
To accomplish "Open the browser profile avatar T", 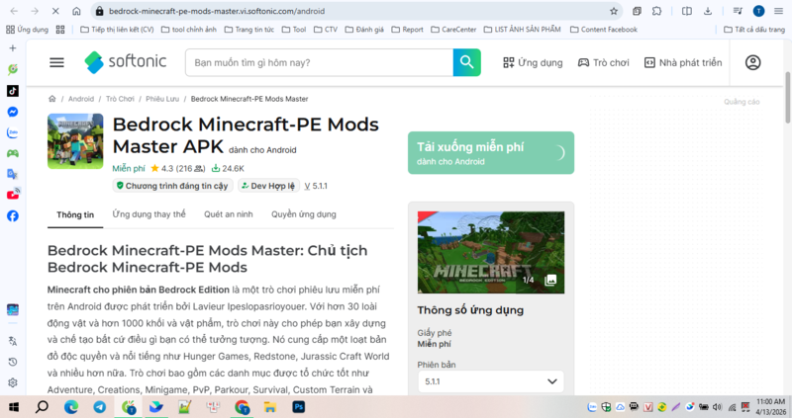I will point(758,11).
